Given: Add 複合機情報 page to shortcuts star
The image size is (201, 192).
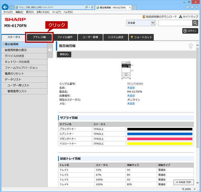Looking at the screenshot, I should click(x=191, y=46).
